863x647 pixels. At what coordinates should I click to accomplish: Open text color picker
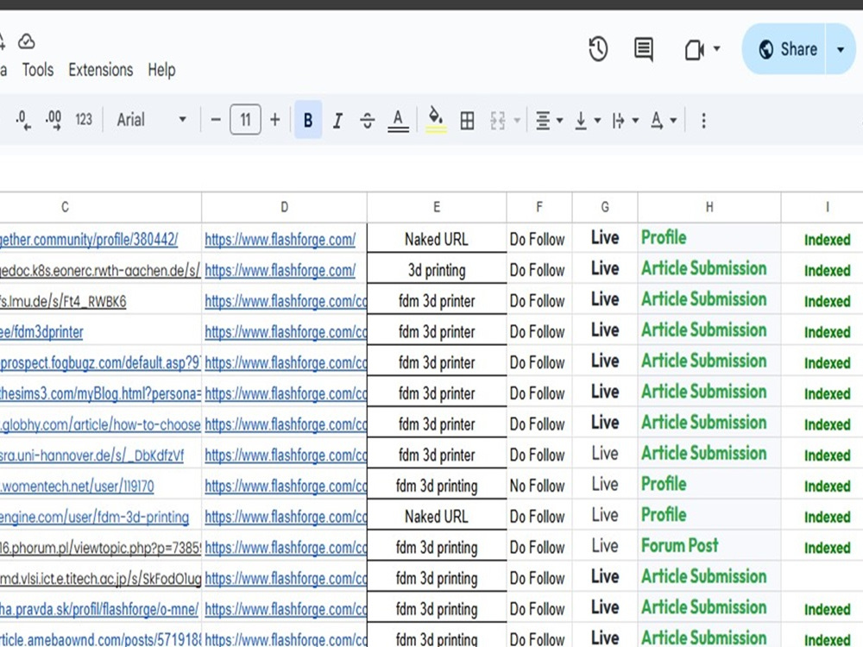point(398,121)
